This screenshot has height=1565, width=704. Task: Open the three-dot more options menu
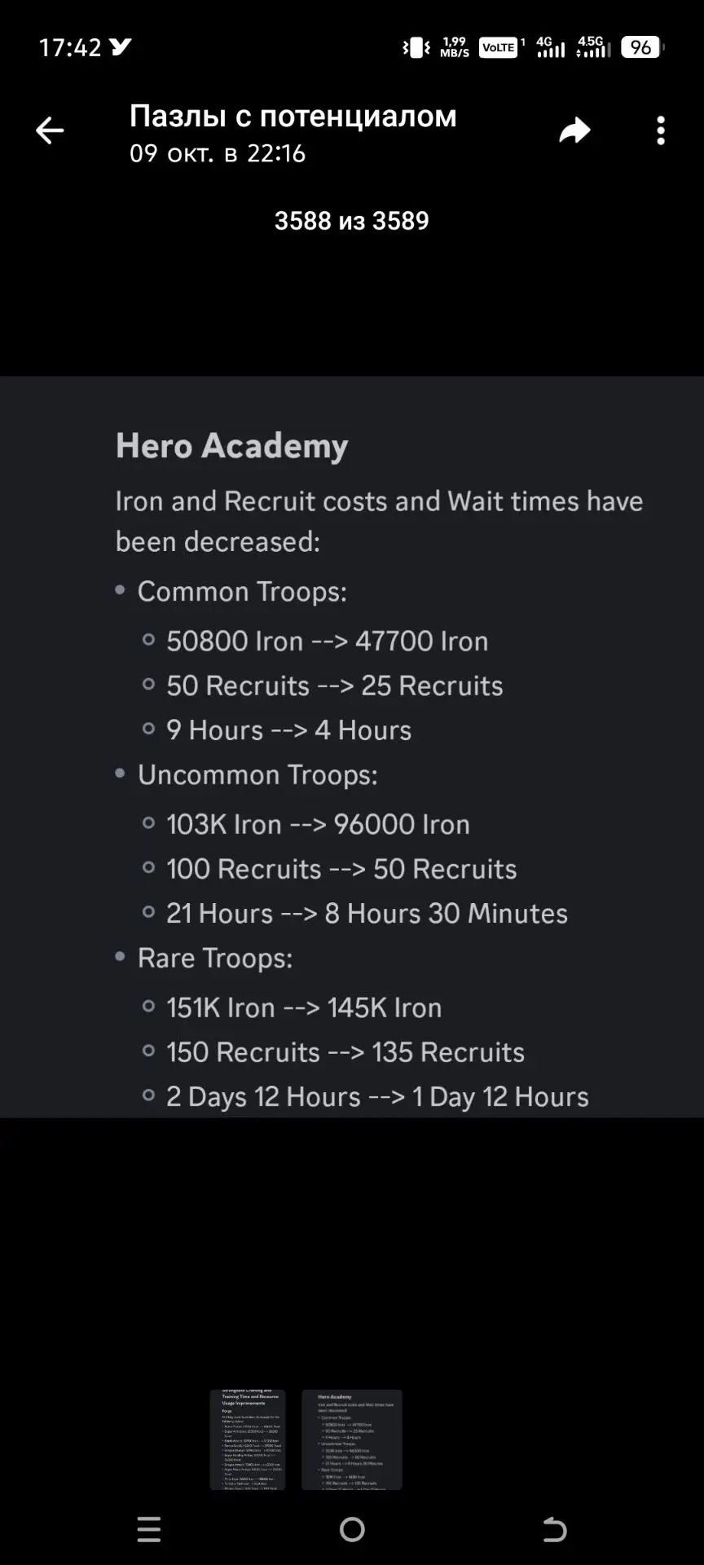click(661, 130)
